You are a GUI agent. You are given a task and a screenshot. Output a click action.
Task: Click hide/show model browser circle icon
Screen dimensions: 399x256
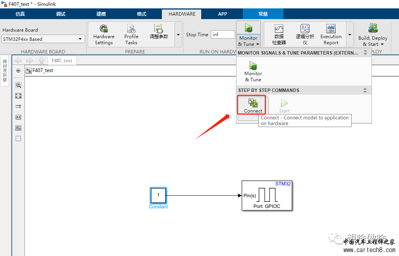18,71
